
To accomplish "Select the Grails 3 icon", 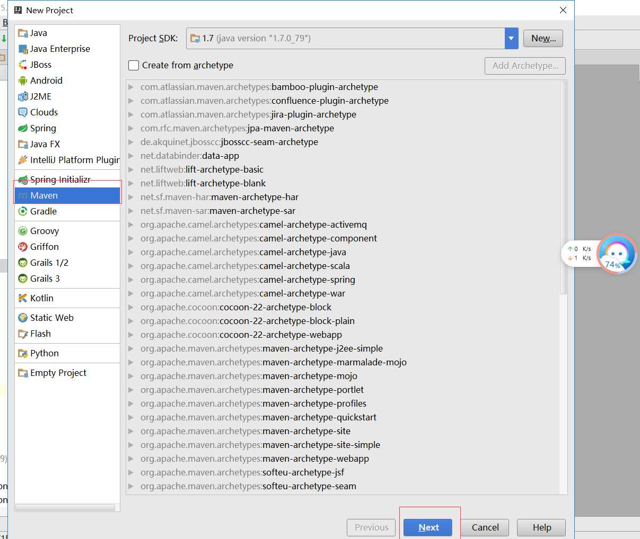I will [x=23, y=279].
